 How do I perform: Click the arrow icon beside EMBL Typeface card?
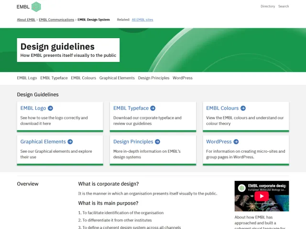[x=153, y=108]
